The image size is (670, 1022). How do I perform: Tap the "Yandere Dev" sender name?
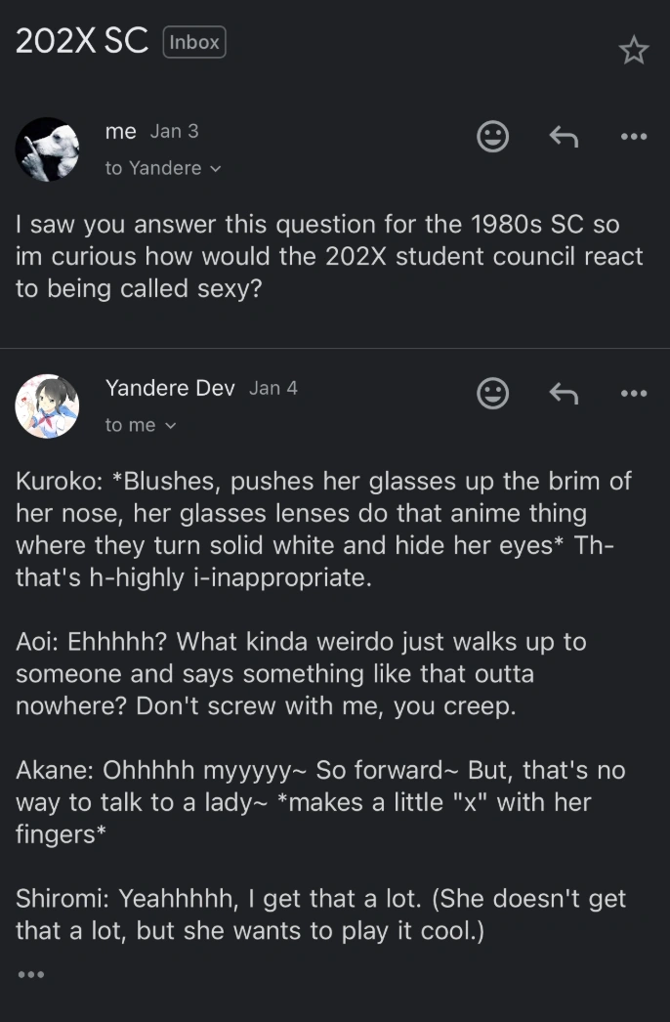click(x=169, y=388)
